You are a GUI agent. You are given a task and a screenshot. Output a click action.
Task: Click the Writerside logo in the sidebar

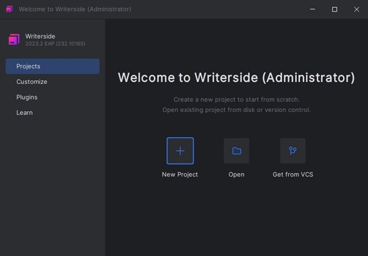click(13, 40)
